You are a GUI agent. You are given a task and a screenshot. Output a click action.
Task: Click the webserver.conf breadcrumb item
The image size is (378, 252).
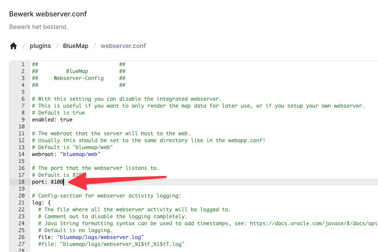coord(123,46)
